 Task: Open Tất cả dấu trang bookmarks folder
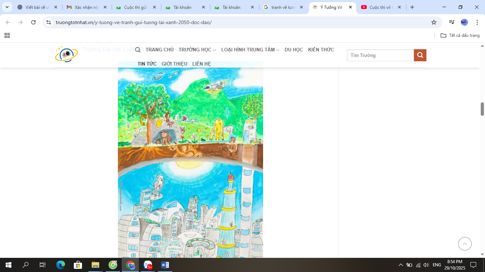tap(460, 35)
